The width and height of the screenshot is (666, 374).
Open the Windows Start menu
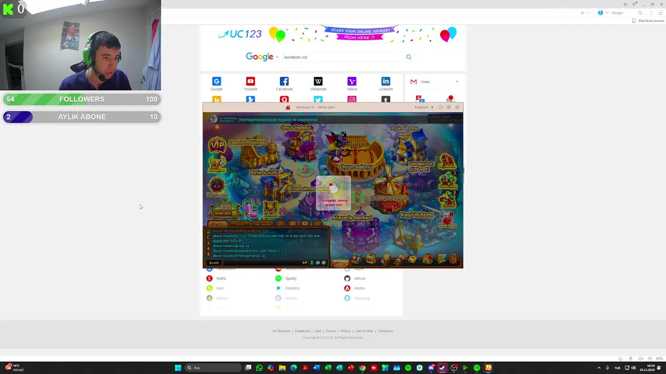tap(178, 368)
